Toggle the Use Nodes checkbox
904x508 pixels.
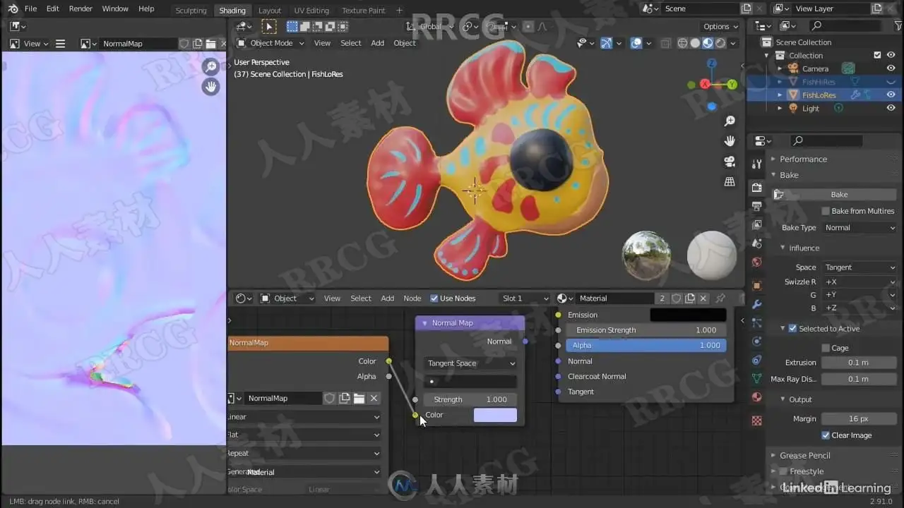434,298
